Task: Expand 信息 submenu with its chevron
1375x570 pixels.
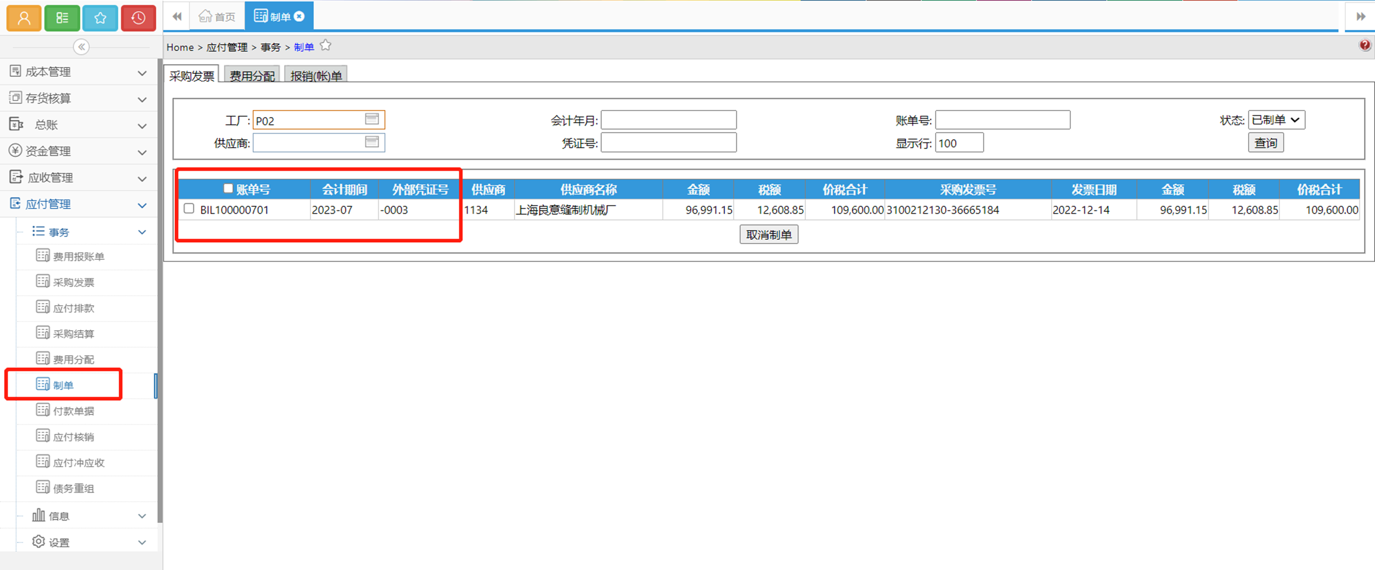Action: [x=142, y=516]
